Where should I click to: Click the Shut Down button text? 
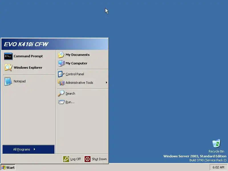point(99,159)
